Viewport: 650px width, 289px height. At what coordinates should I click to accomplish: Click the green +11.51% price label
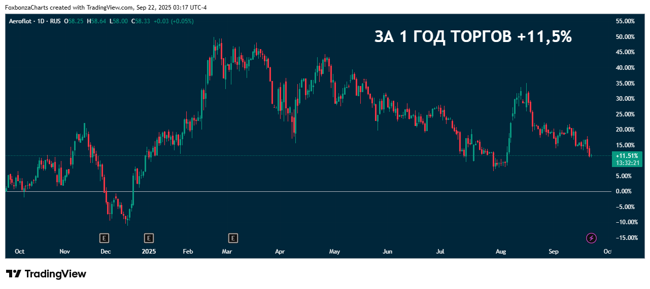click(x=627, y=155)
